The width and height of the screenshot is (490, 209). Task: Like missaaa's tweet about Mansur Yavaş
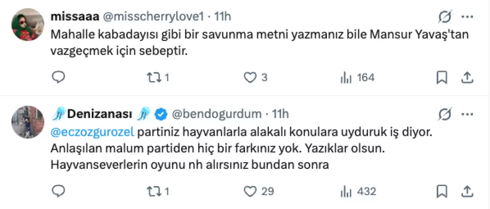250,78
